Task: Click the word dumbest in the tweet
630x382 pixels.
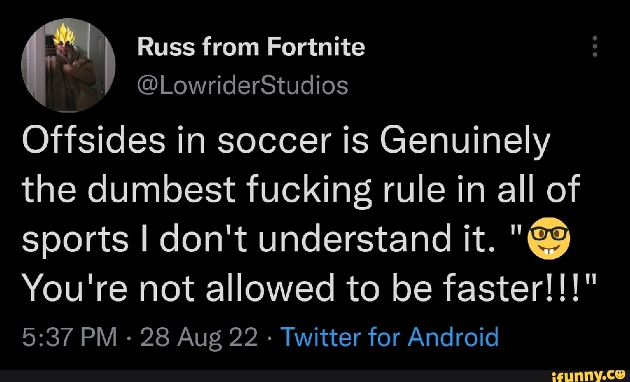Action: 190,191
